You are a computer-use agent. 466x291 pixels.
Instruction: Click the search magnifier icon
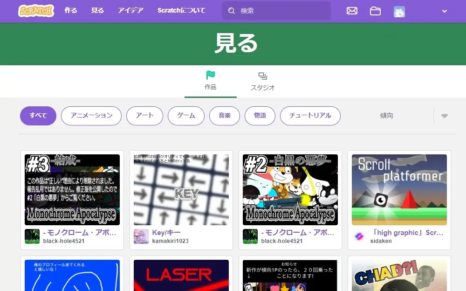tap(232, 11)
